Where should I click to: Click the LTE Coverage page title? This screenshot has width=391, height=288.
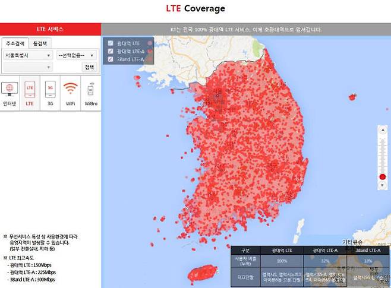[195, 8]
